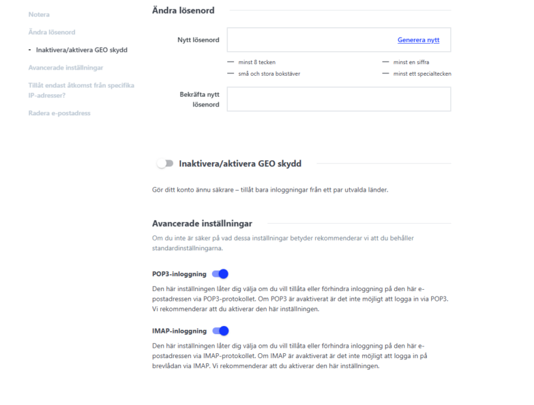Click the 'små och stora bokstäver' requirement
Viewport: 534px width, 405px height.
coord(269,74)
